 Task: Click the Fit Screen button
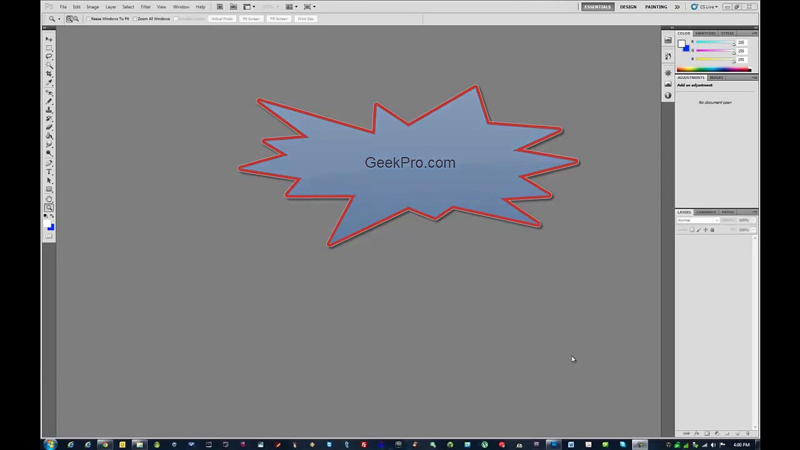point(251,19)
